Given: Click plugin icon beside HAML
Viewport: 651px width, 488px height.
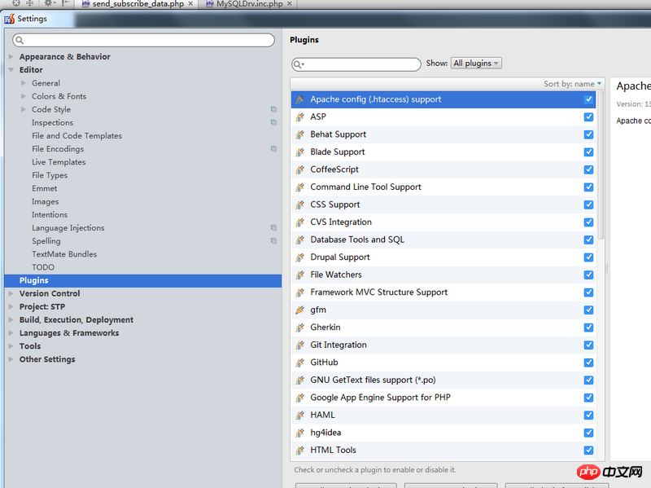Looking at the screenshot, I should point(299,415).
